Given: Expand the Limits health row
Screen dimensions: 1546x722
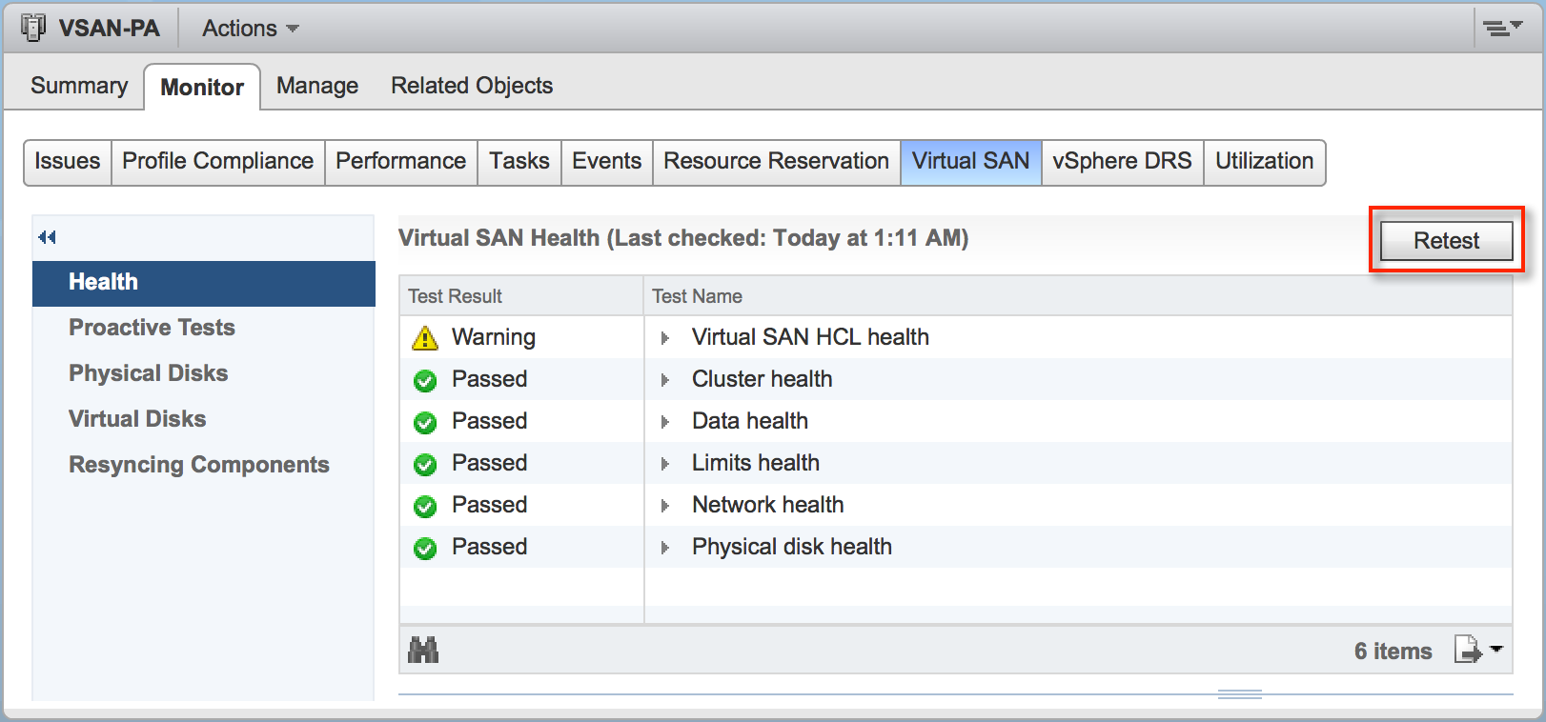Looking at the screenshot, I should (x=665, y=464).
